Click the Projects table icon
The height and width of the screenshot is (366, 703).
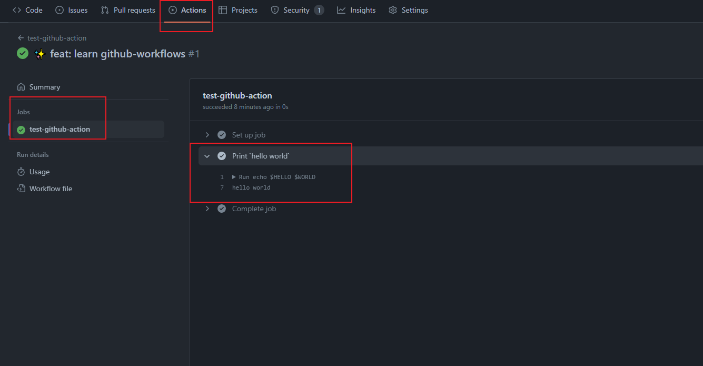(x=223, y=10)
